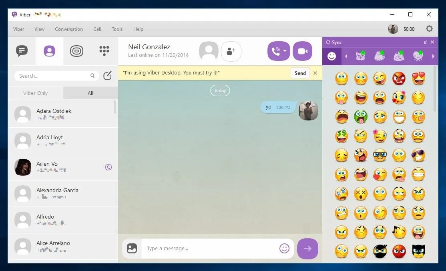The height and width of the screenshot is (271, 446).
Task: Select contact Alexandria Garcia
Action: (63, 194)
